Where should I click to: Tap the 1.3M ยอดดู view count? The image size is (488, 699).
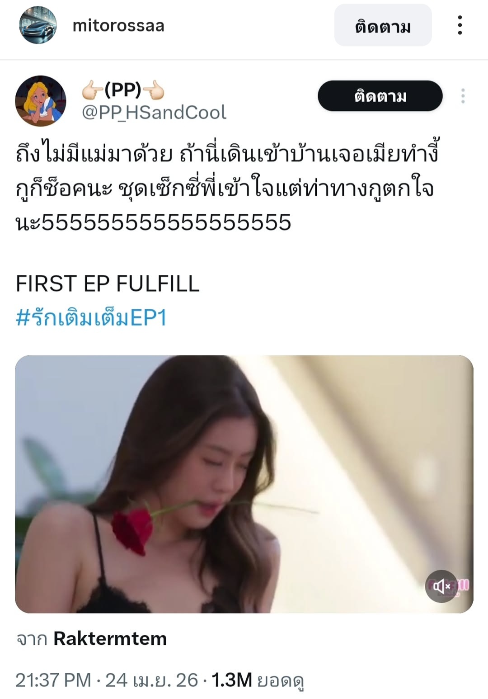pyautogui.click(x=257, y=680)
